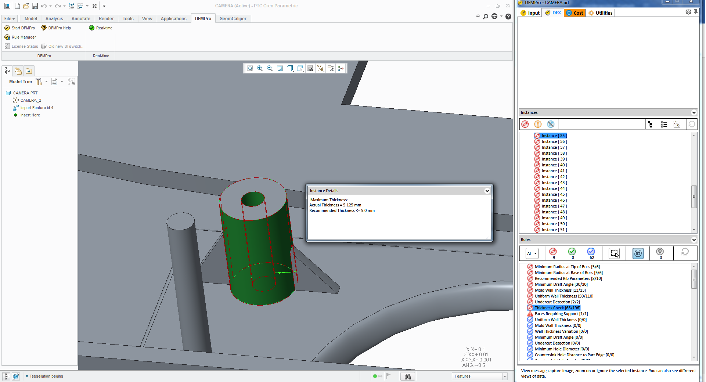Click the Zoom Out magnifier icon
Viewport: 706px width, 382px height.
(270, 68)
